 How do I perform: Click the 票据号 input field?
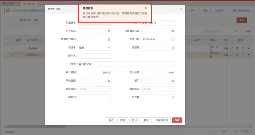point(95,97)
